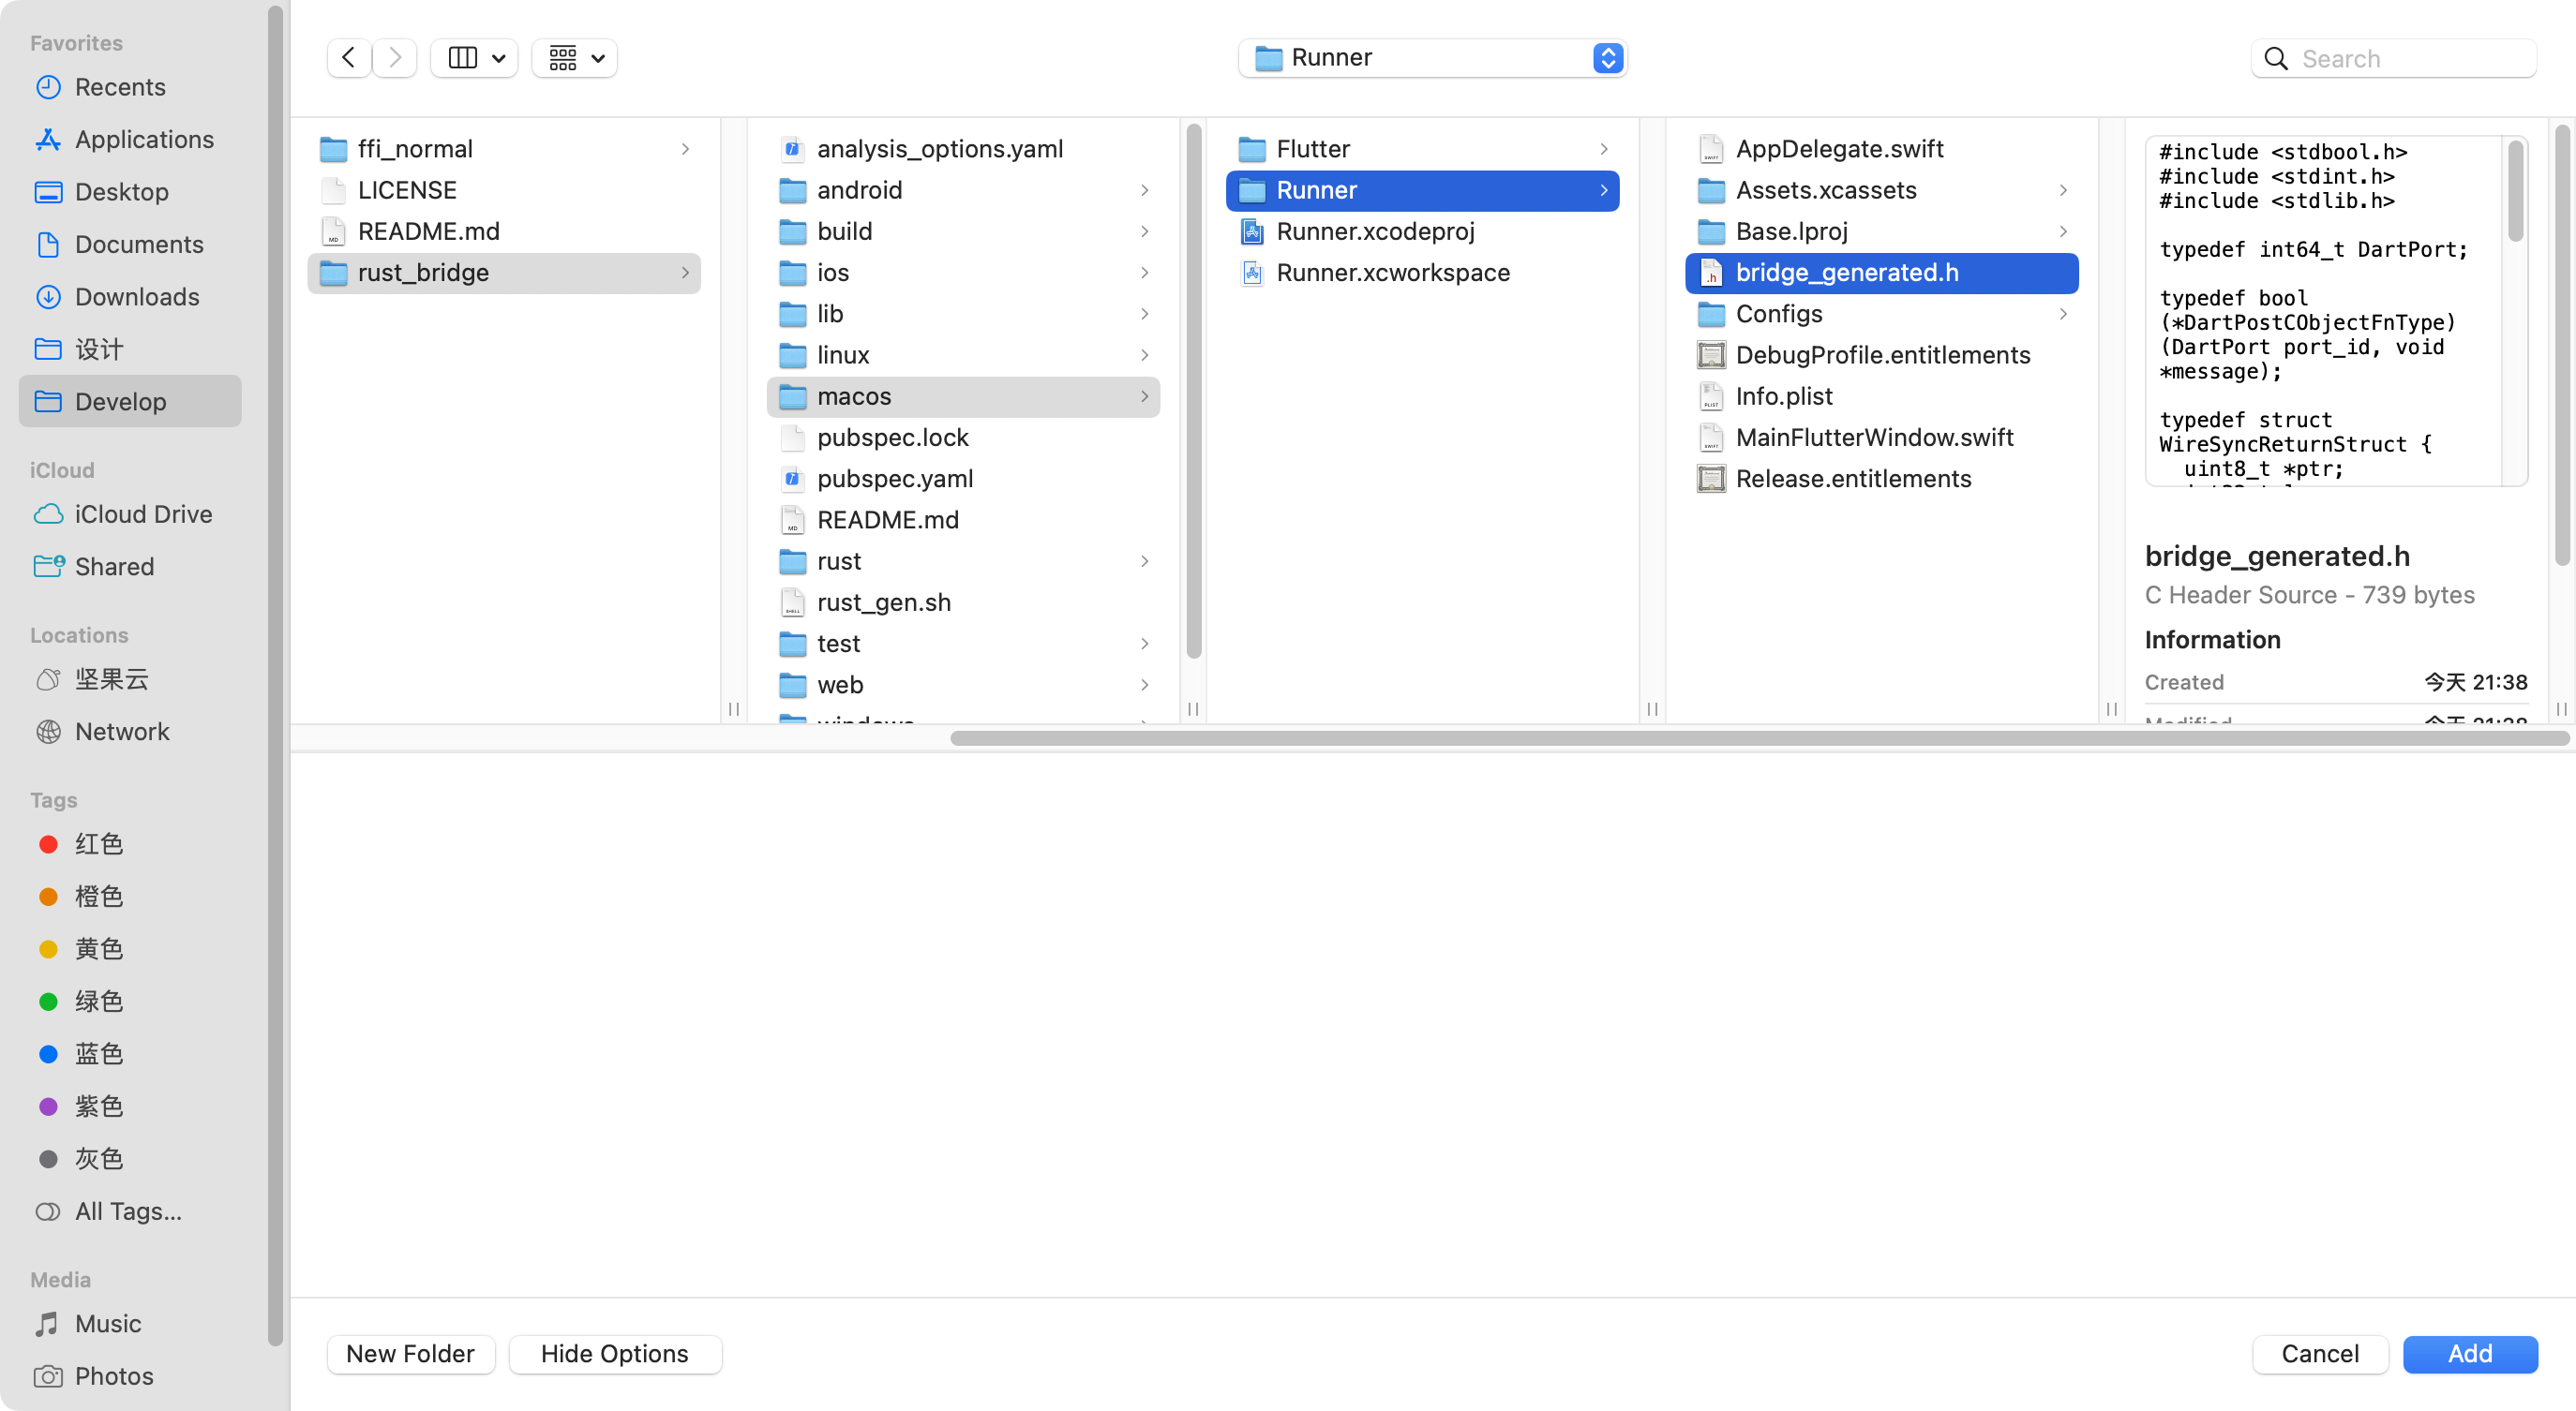The image size is (2576, 1411).
Task: Select the blue 蓝色 tag
Action: coord(98,1054)
